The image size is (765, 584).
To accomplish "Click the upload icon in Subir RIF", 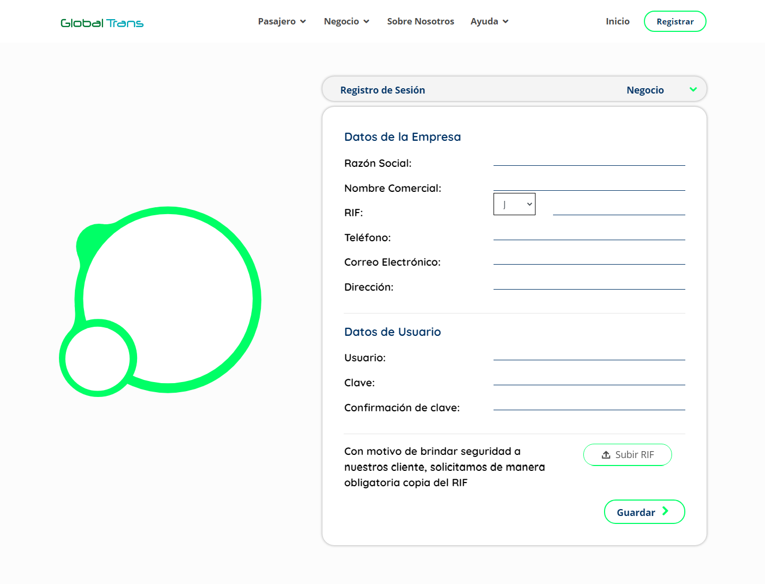I will [x=606, y=455].
